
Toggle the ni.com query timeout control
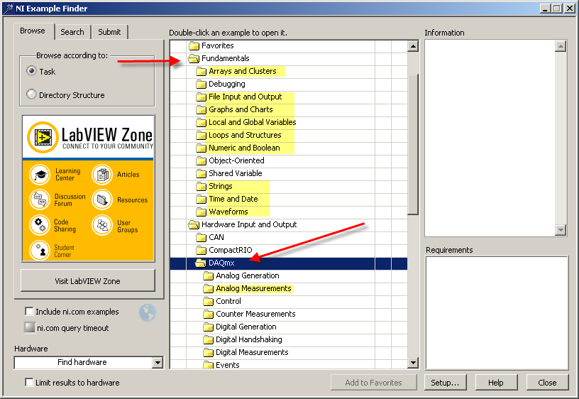30,327
